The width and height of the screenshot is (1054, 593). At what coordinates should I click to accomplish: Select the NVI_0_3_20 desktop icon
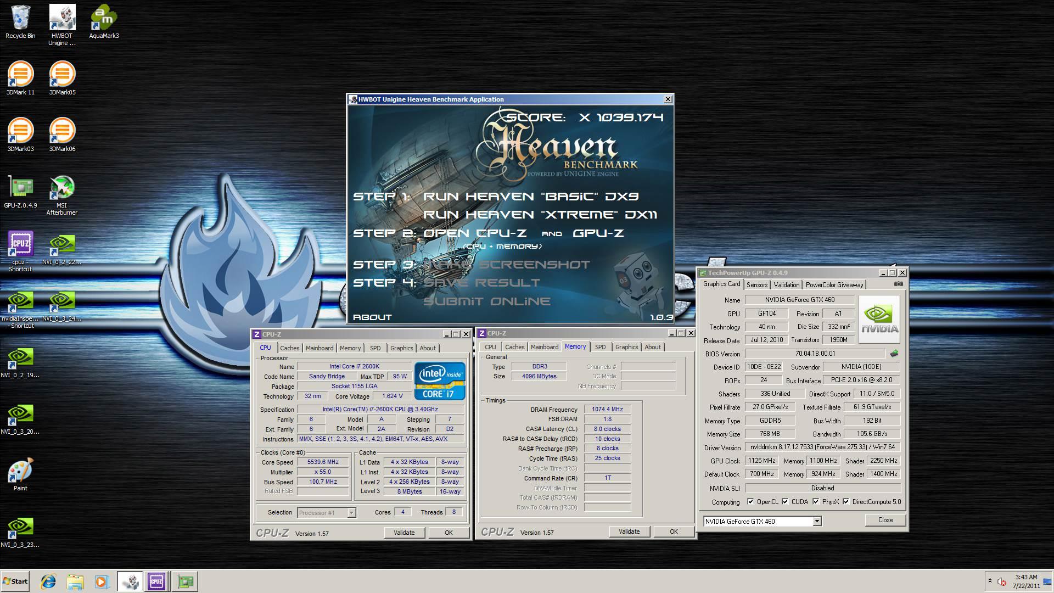click(x=20, y=419)
